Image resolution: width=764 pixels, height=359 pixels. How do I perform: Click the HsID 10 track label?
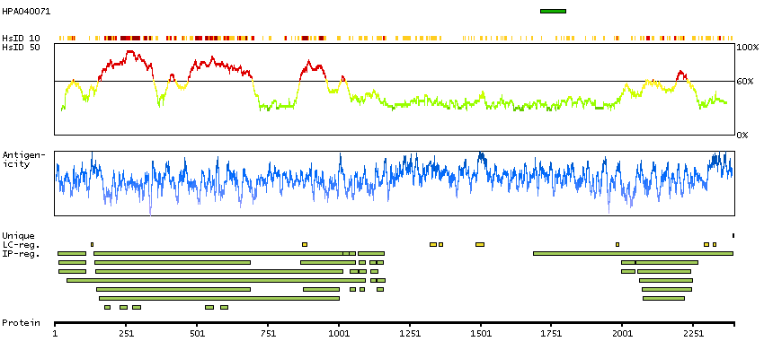pos(21,39)
